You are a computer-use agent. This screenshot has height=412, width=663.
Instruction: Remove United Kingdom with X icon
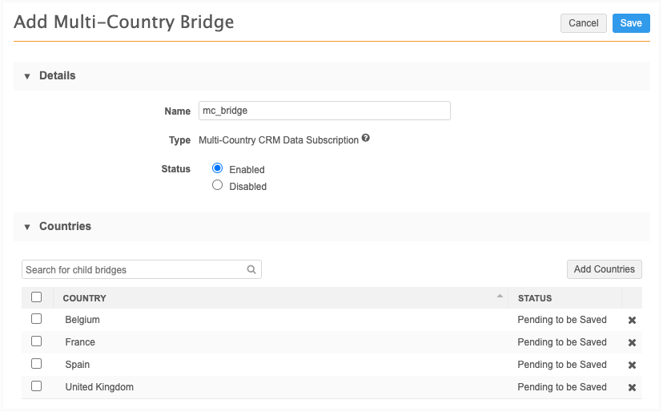click(x=632, y=388)
